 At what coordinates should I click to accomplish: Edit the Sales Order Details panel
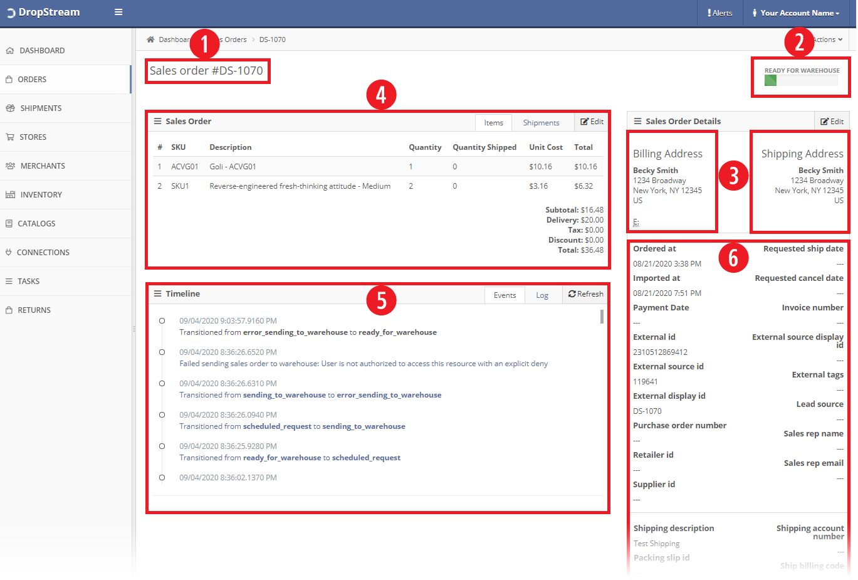[832, 122]
